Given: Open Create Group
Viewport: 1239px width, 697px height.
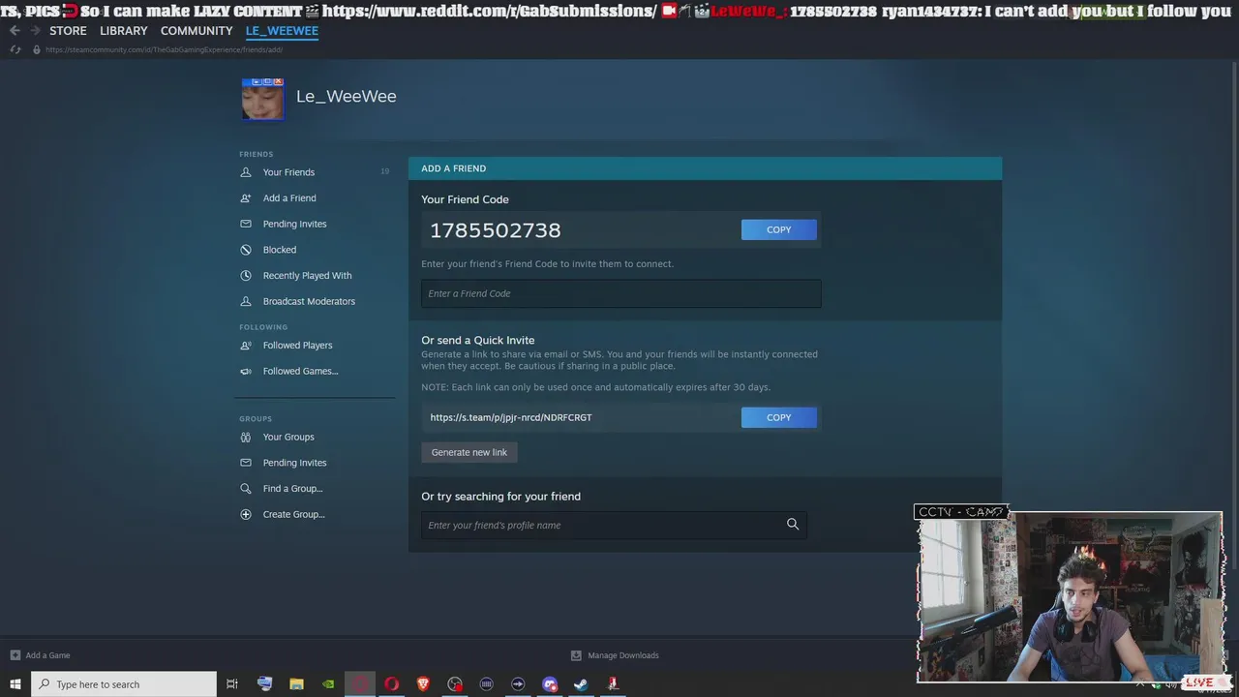Looking at the screenshot, I should (x=293, y=515).
